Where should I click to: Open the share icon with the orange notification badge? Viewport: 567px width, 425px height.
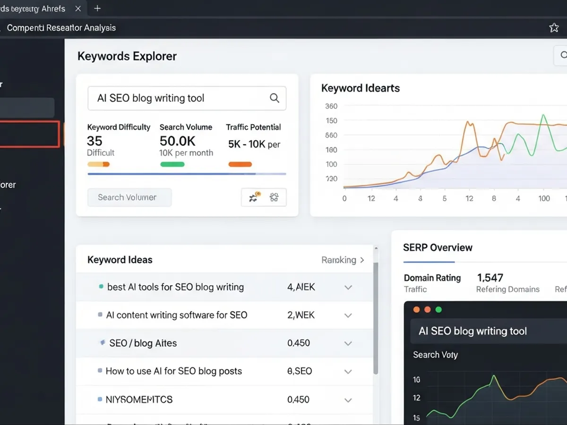click(253, 197)
